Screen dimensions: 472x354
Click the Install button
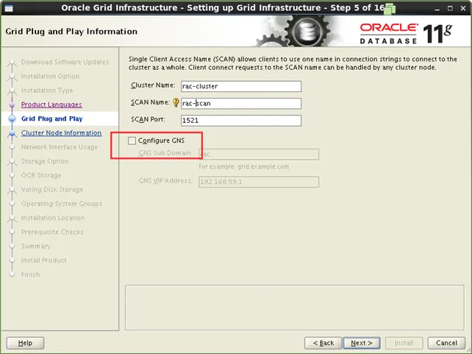click(404, 343)
